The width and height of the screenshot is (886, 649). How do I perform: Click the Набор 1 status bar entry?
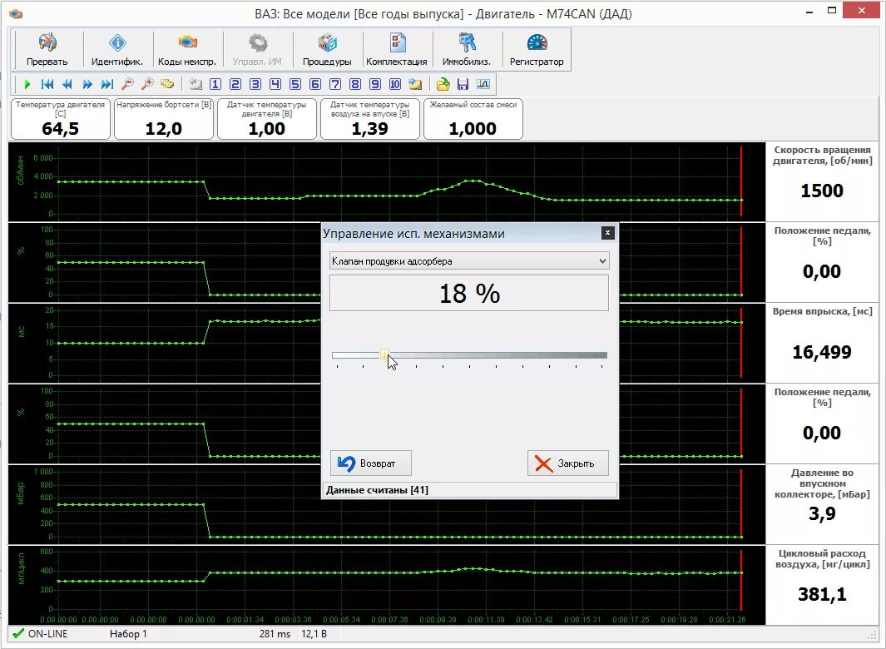[128, 634]
